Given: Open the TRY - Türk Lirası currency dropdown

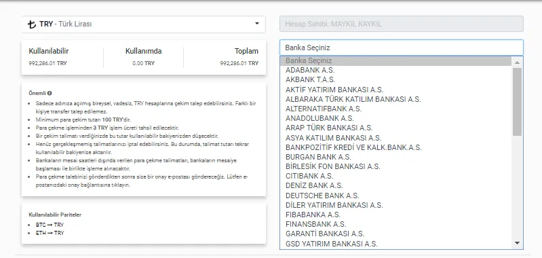Looking at the screenshot, I should pos(143,24).
